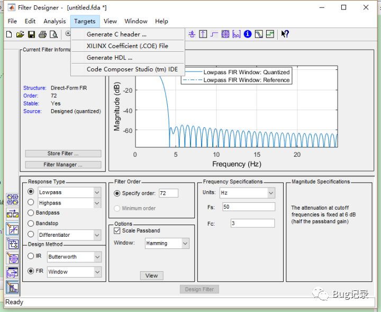Show the Pole/Zero plot from the toolbar
The height and width of the screenshot is (312, 381).
click(225, 34)
